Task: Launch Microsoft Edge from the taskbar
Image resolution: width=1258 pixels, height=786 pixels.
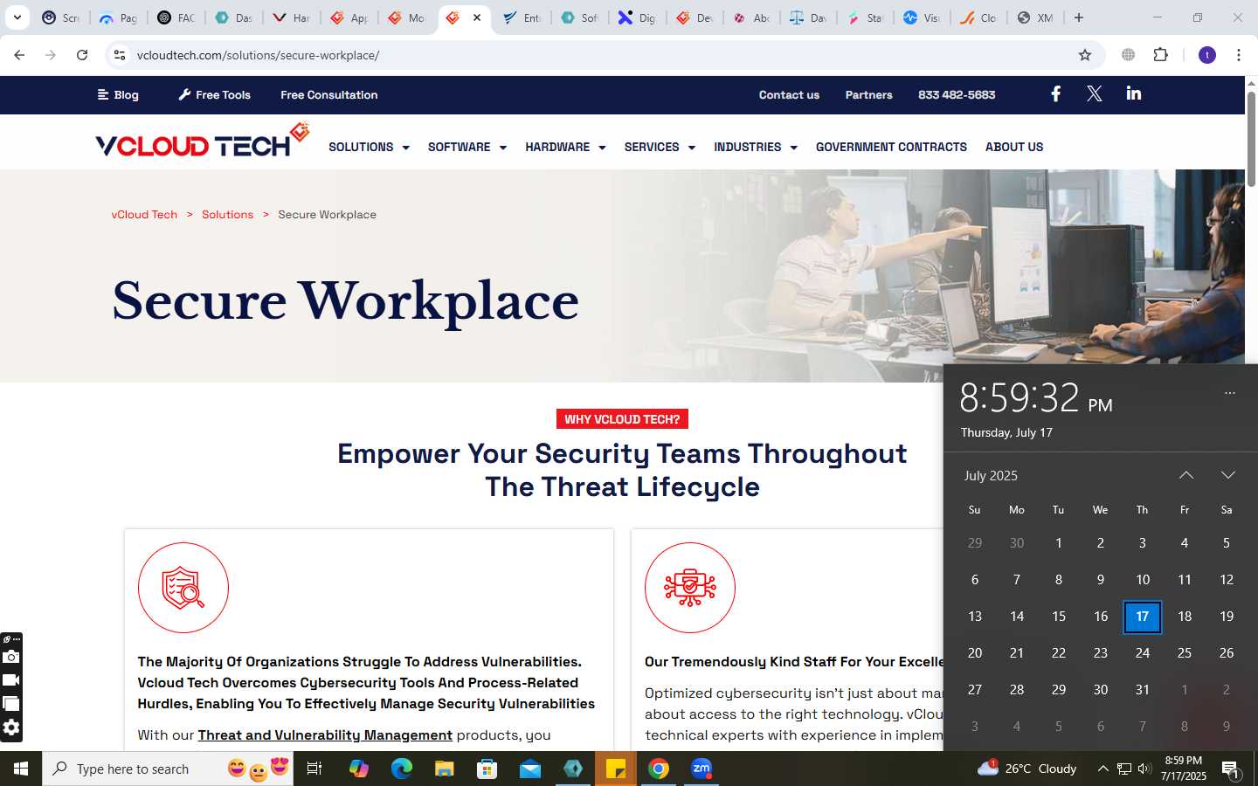Action: click(401, 769)
